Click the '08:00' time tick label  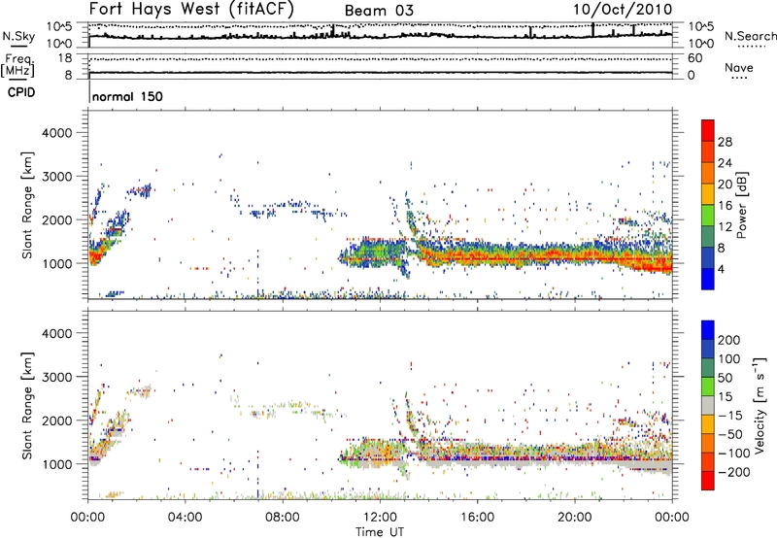tap(283, 518)
